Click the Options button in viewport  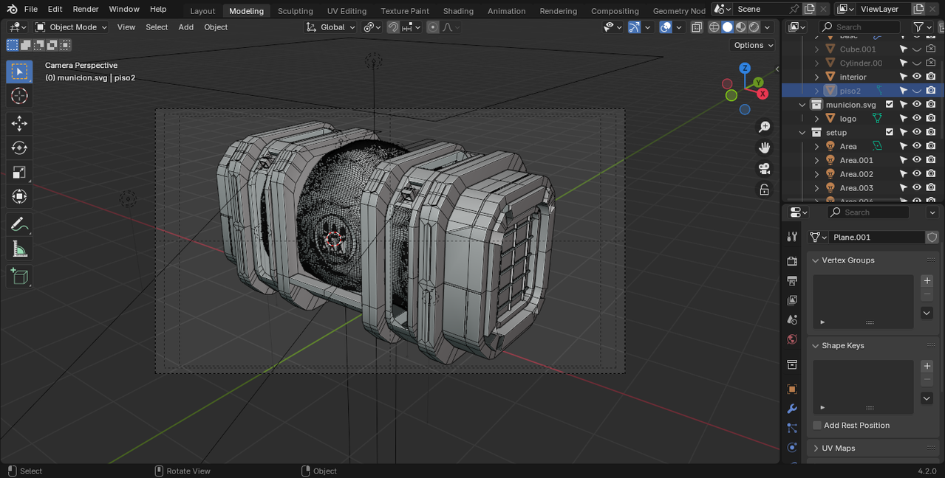click(753, 45)
